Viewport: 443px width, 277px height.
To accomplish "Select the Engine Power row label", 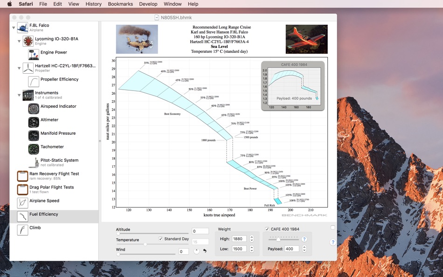I will [x=54, y=52].
